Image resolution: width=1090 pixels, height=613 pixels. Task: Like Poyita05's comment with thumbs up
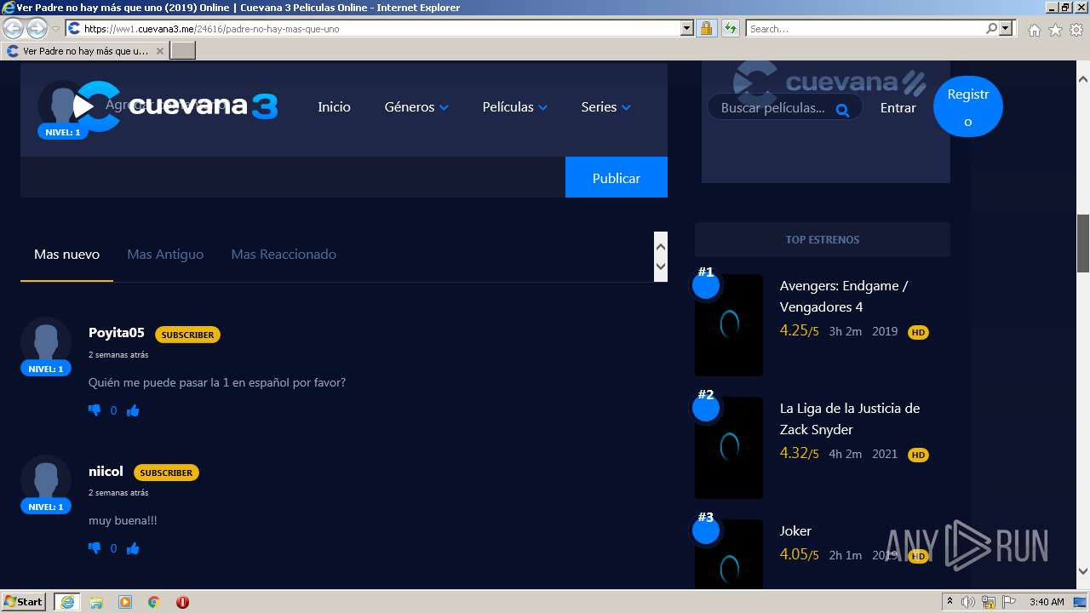click(133, 410)
